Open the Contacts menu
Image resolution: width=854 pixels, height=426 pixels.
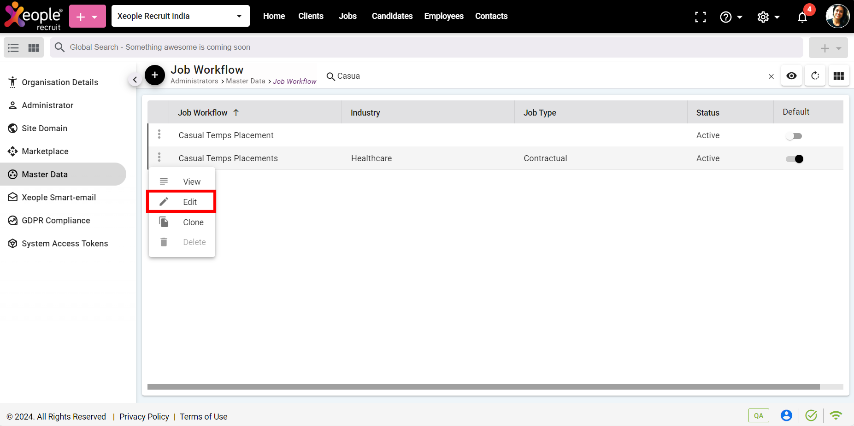pyautogui.click(x=491, y=16)
